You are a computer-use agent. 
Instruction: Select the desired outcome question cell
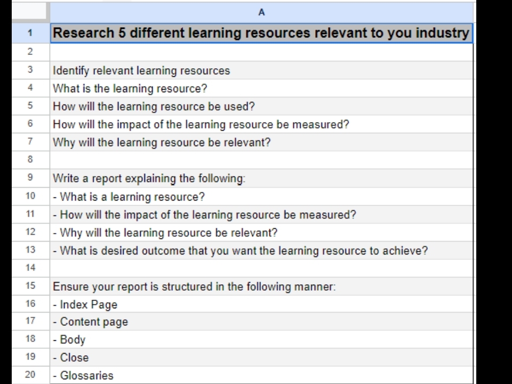click(240, 250)
